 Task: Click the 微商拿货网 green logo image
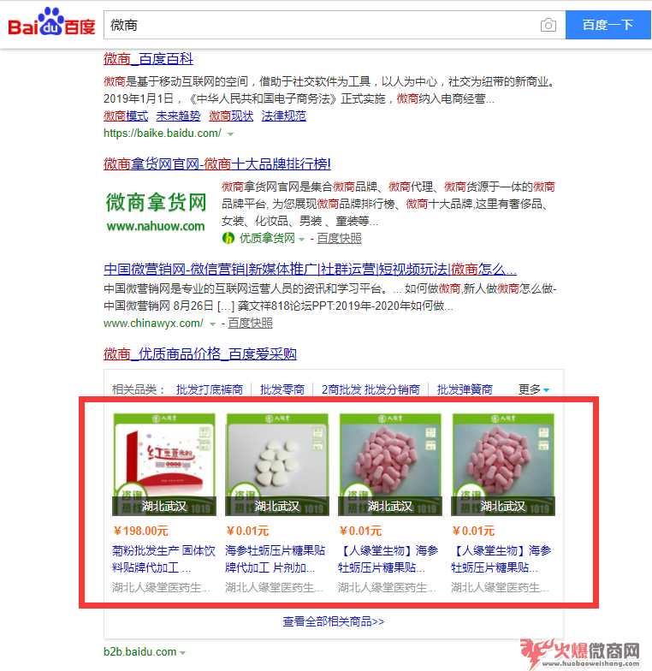tap(156, 211)
